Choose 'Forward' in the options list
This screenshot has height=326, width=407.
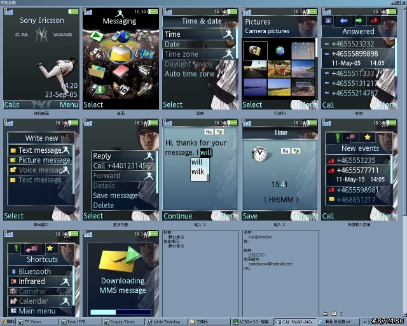tap(123, 176)
